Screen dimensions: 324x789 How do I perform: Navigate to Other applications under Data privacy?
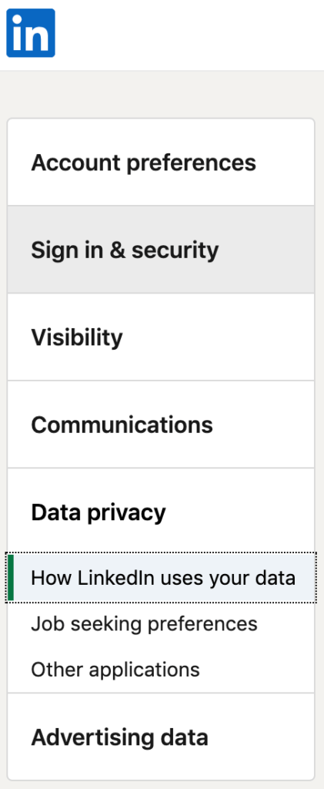tap(115, 670)
